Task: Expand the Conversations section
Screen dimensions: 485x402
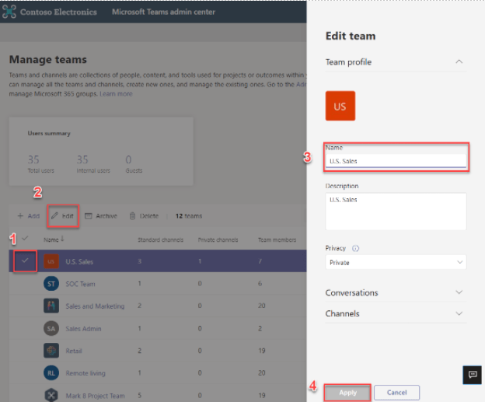Action: pos(459,292)
